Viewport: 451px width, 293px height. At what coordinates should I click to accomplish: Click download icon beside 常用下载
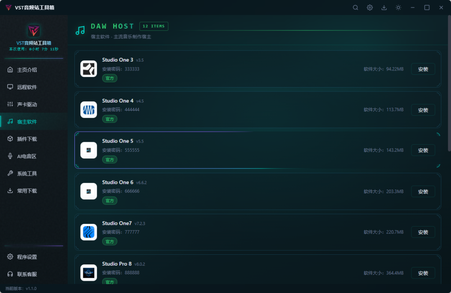10,190
